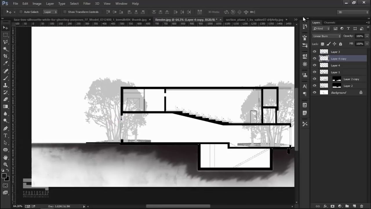371x209 pixels.
Task: Toggle visibility of Layer 2
Action: [314, 86]
